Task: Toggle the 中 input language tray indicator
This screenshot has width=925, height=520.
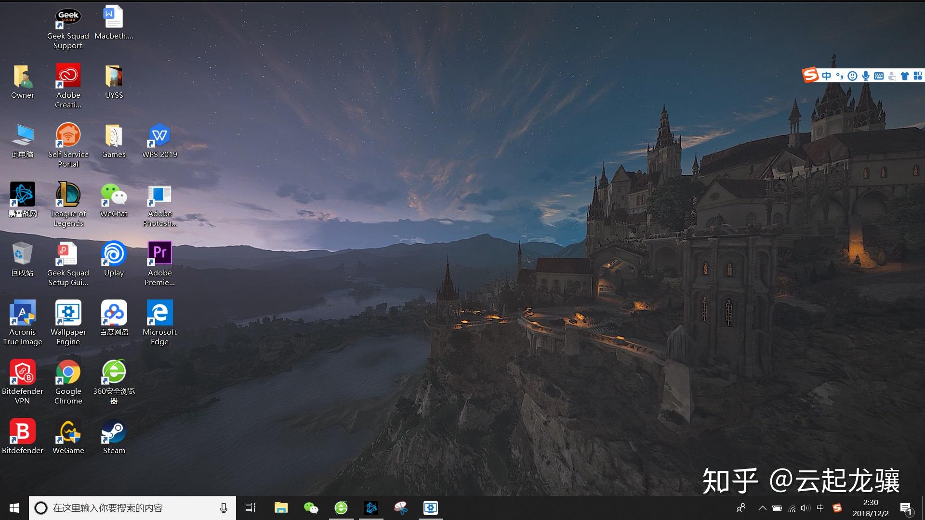Action: [x=820, y=508]
